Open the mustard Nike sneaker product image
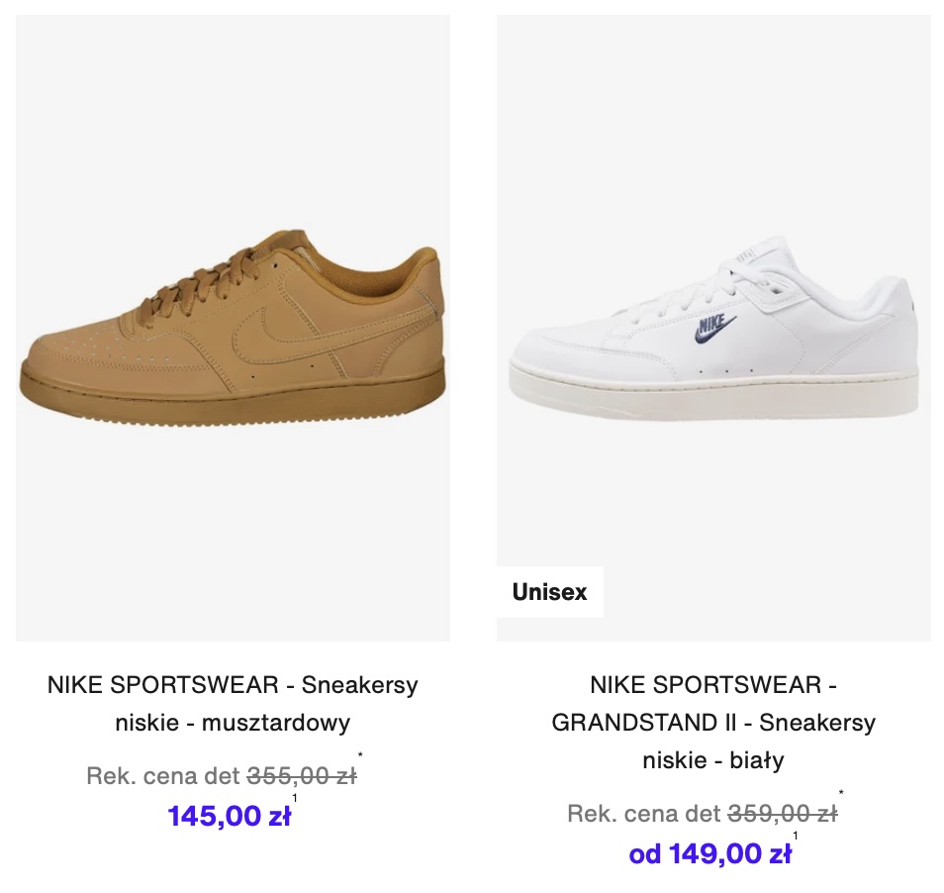Screen dimensions: 944x893 [233, 328]
